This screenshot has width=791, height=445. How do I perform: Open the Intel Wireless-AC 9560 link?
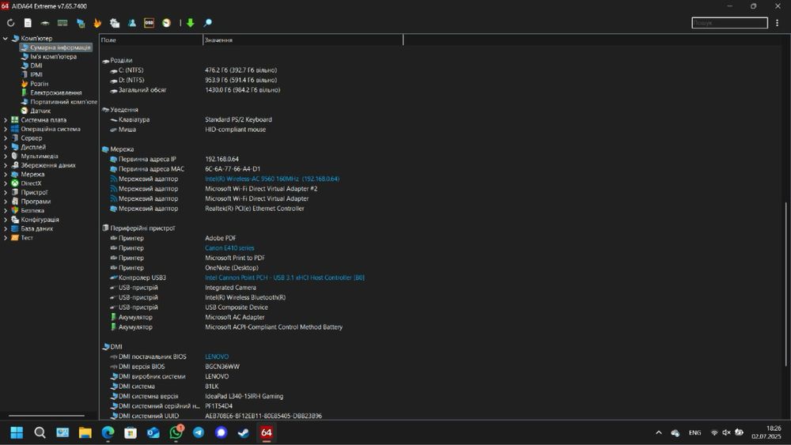tap(272, 179)
